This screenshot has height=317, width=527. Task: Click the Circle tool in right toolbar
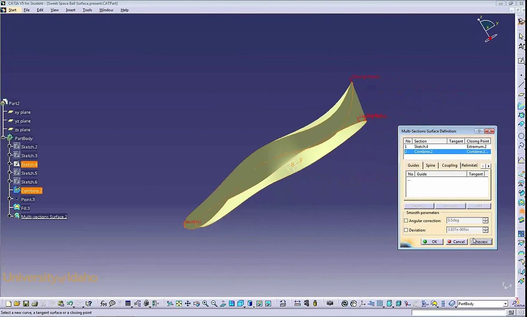tap(521, 136)
